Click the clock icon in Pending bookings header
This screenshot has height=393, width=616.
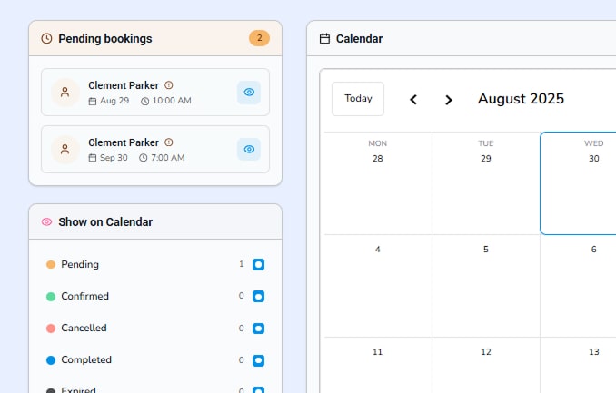[47, 39]
